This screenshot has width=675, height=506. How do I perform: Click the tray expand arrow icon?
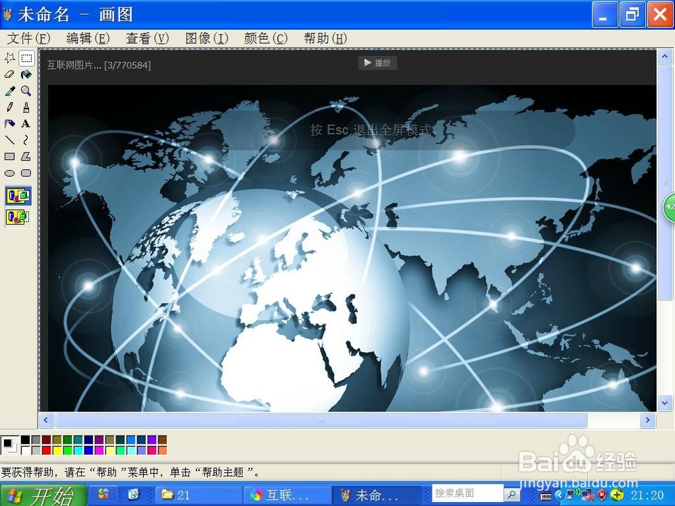pyautogui.click(x=560, y=495)
